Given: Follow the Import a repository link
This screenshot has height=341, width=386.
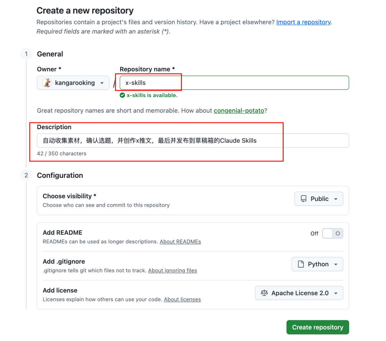Looking at the screenshot, I should point(303,22).
